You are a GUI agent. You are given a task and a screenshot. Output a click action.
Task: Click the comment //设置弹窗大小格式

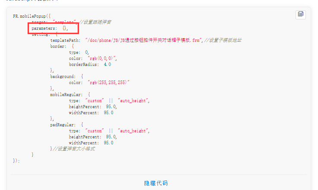click(x=74, y=149)
